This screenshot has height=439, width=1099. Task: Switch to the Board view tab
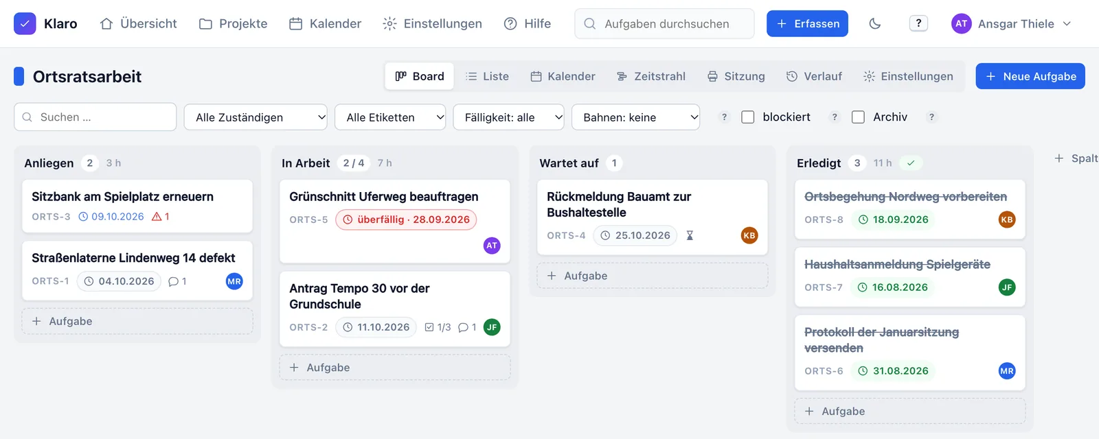tap(419, 76)
